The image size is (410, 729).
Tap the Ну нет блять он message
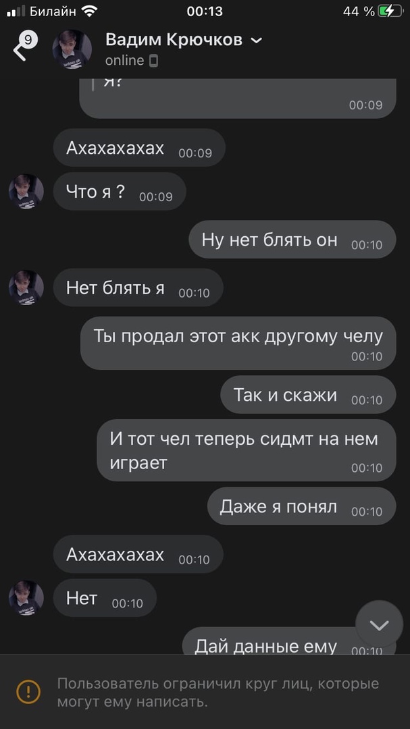pos(292,240)
